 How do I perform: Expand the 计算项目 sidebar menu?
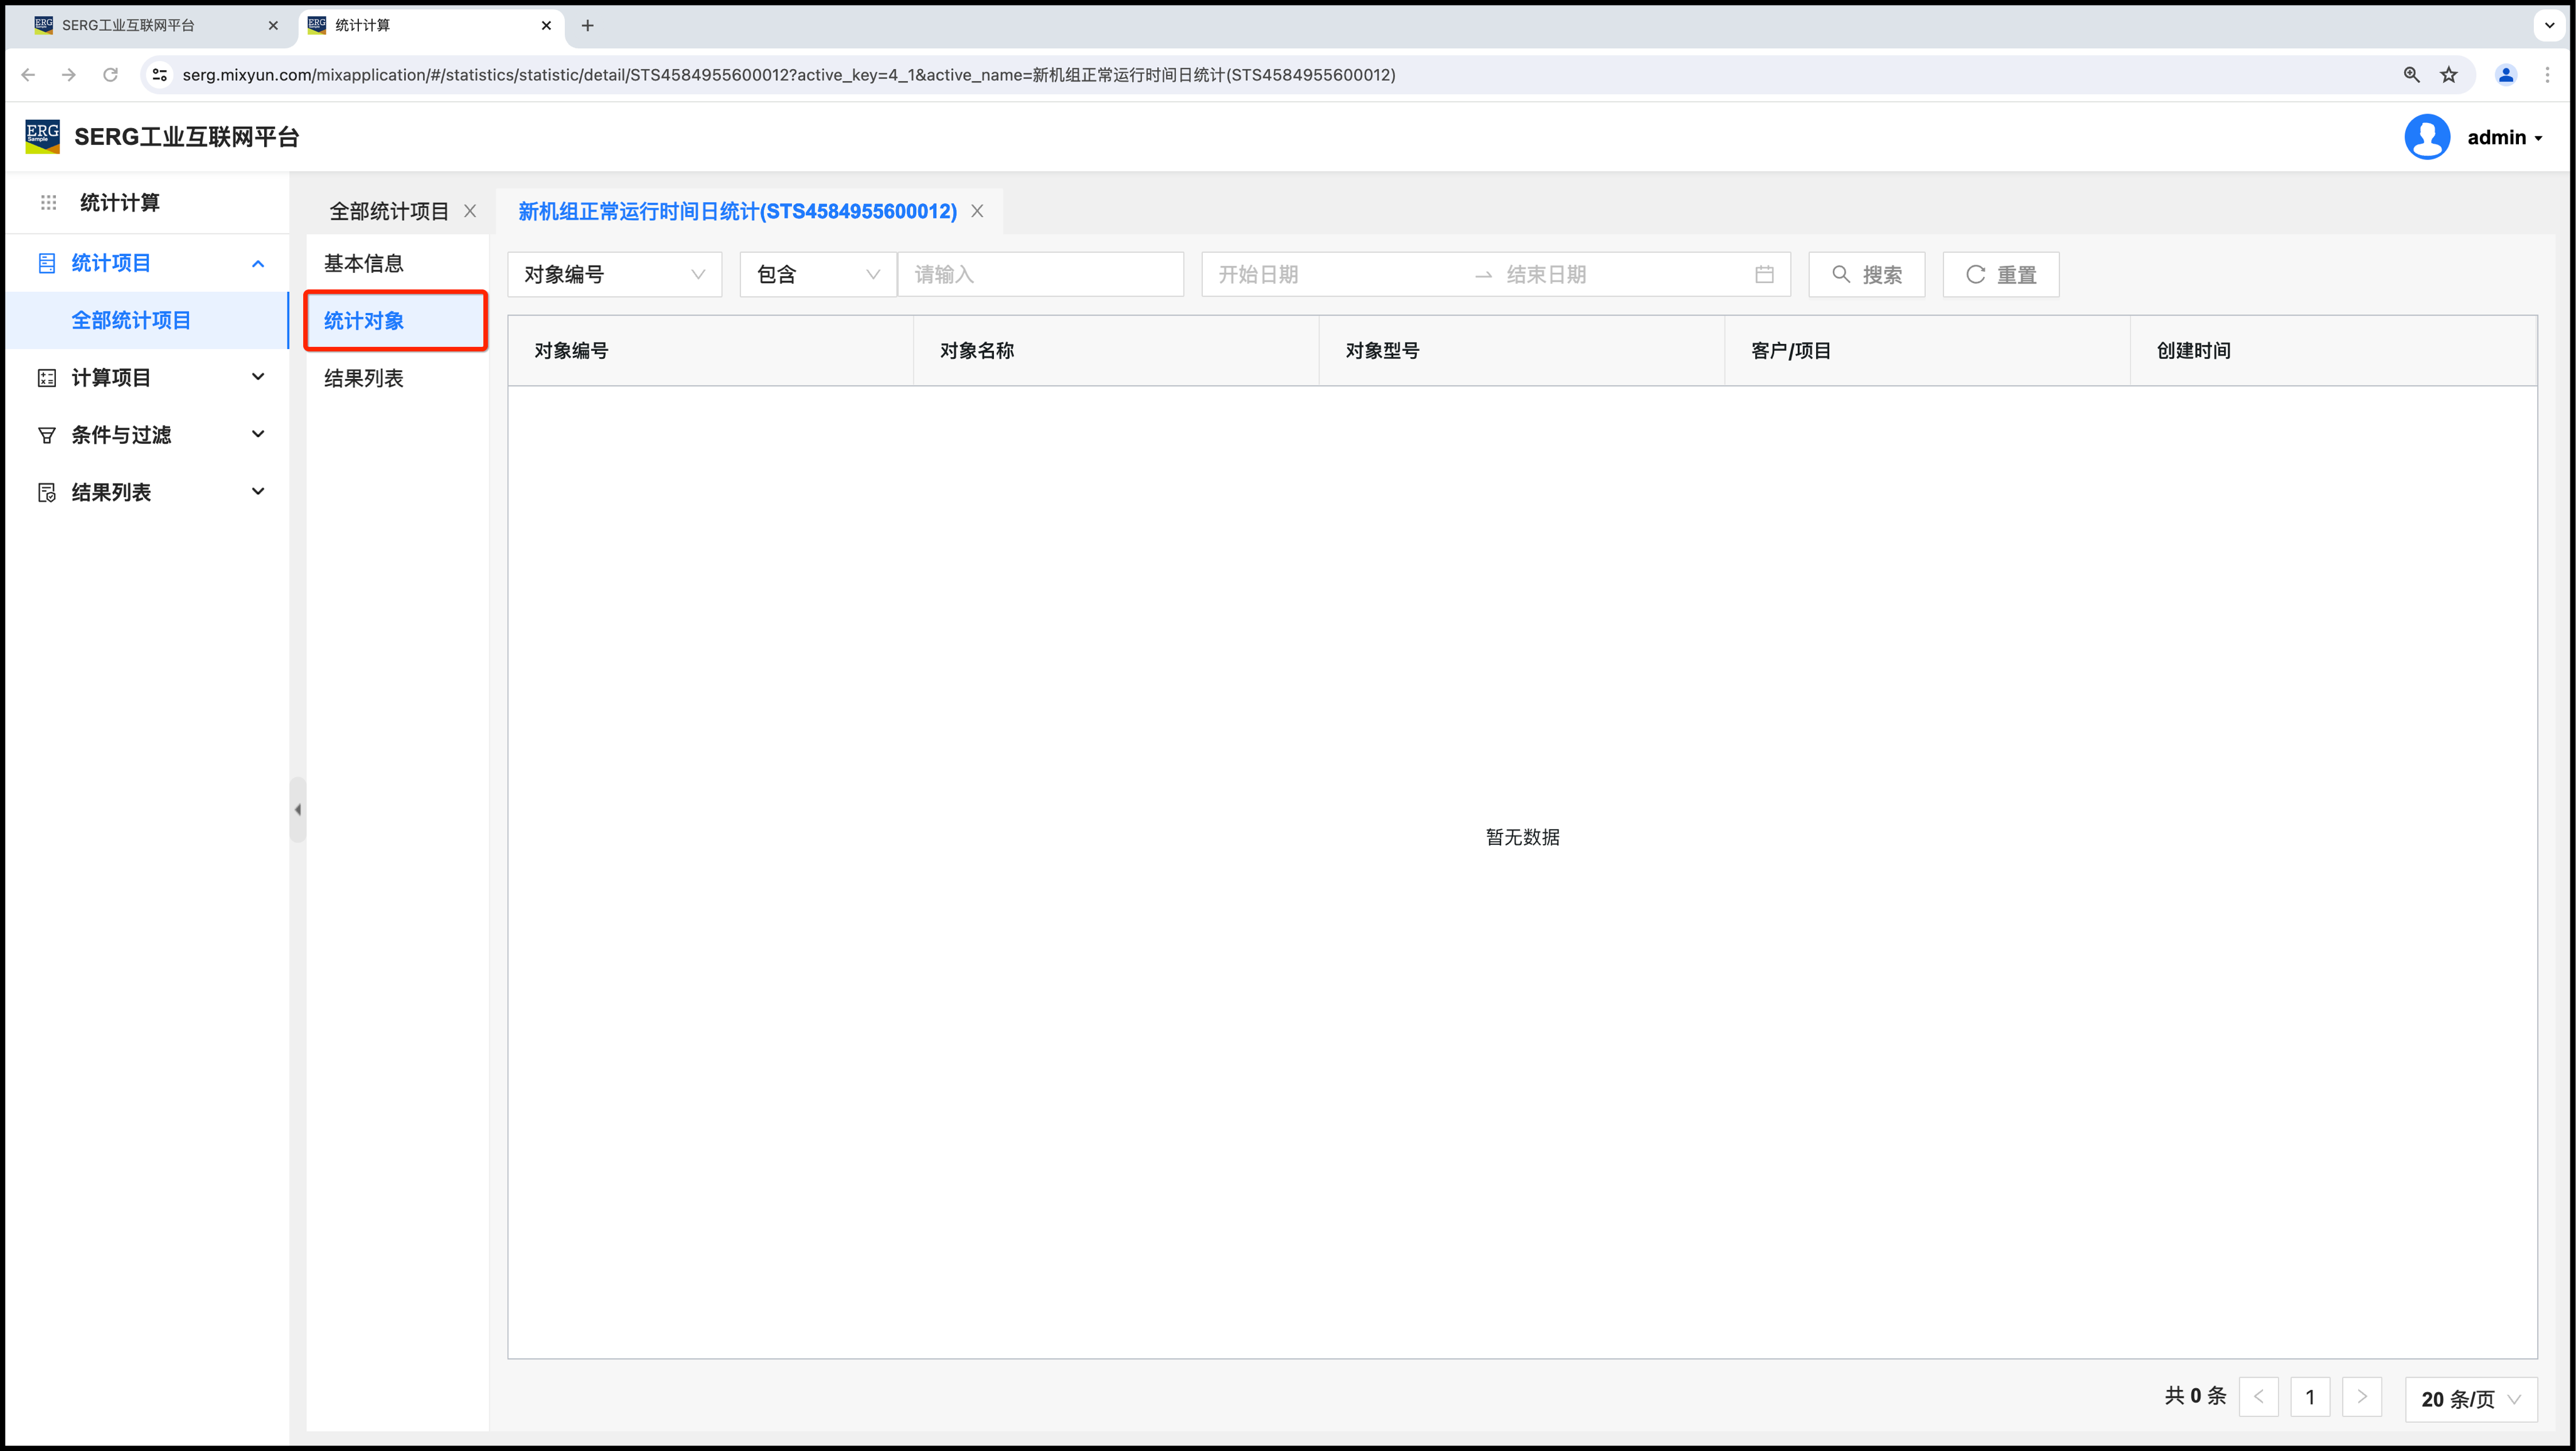(x=150, y=378)
